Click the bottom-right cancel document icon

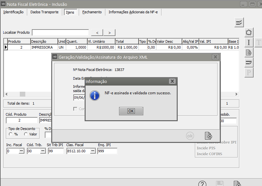coord(237,184)
